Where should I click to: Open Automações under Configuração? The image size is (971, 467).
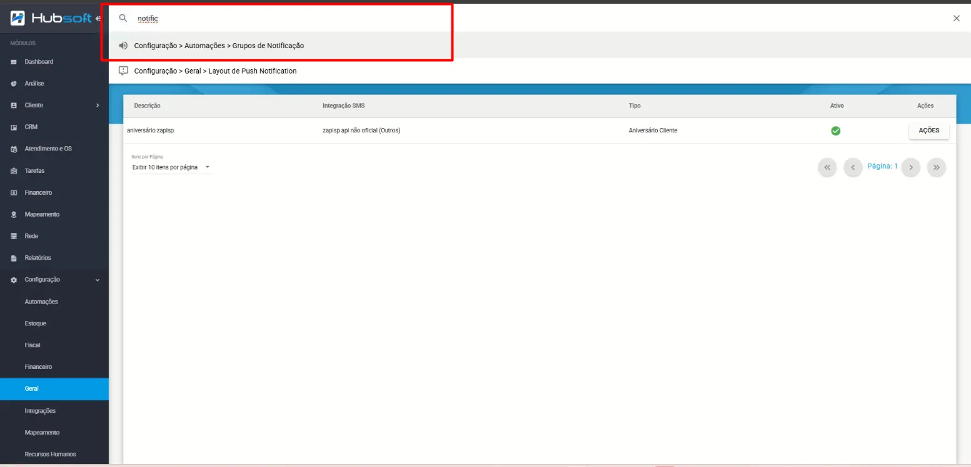click(41, 302)
